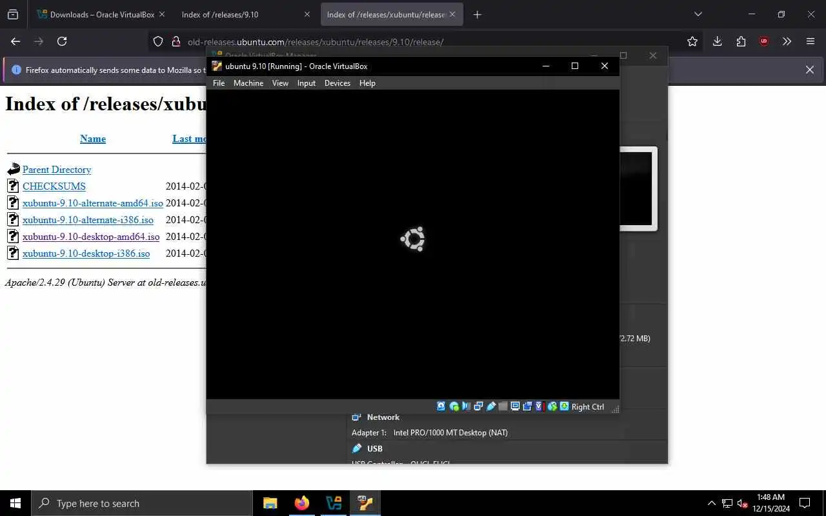Viewport: 826px width, 516px height.
Task: Open the File menu in VM window
Action: (x=219, y=83)
